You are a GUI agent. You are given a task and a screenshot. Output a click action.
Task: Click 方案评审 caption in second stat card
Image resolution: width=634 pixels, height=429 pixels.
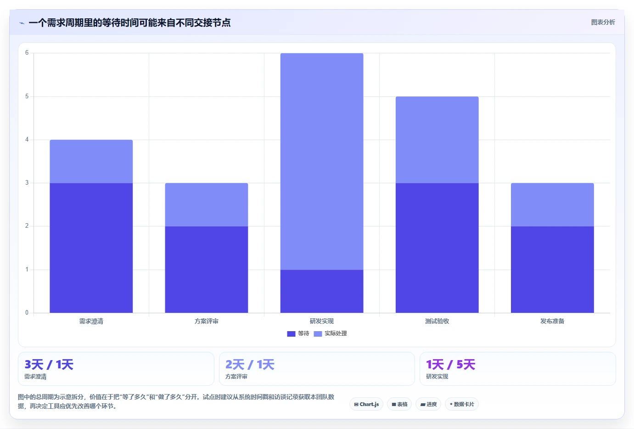[236, 377]
